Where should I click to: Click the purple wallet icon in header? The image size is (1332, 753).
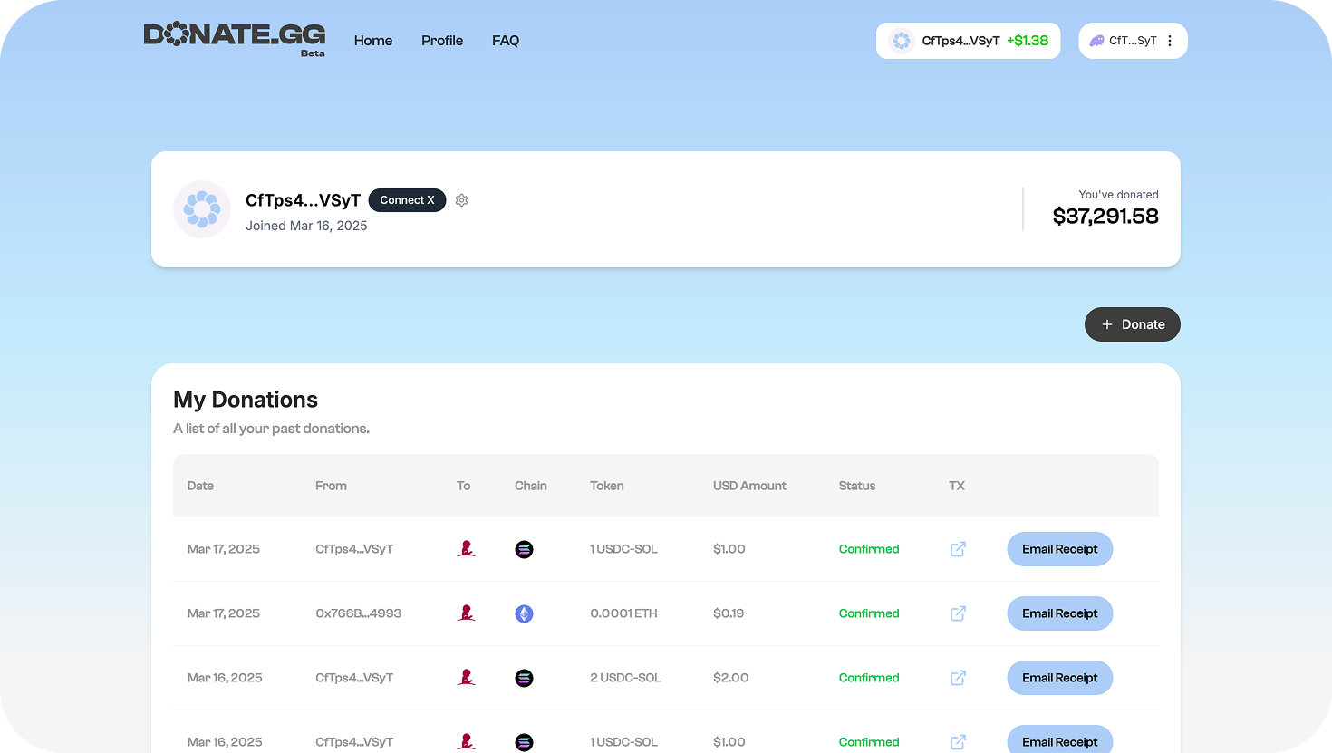(x=1096, y=41)
